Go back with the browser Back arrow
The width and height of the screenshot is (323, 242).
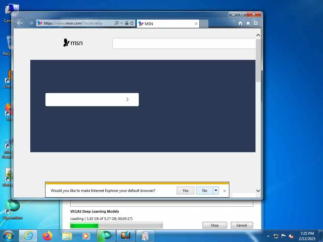click(20, 23)
